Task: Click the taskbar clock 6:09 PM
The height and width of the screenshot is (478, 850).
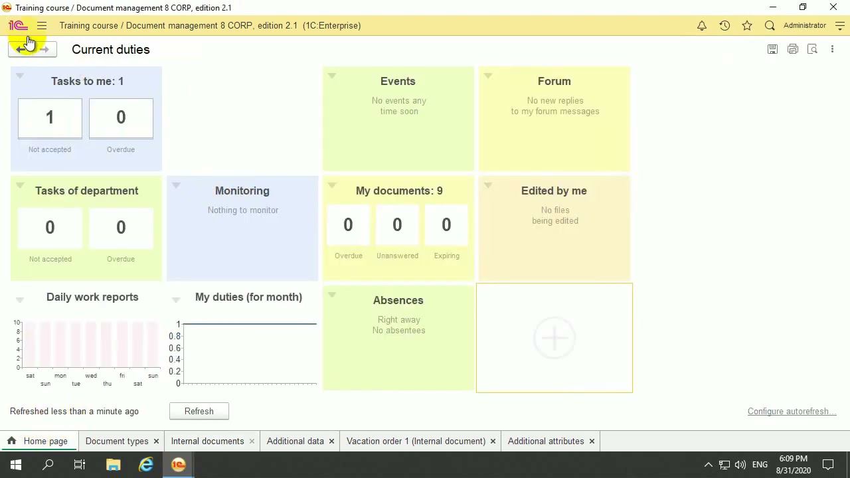Action: tap(794, 465)
